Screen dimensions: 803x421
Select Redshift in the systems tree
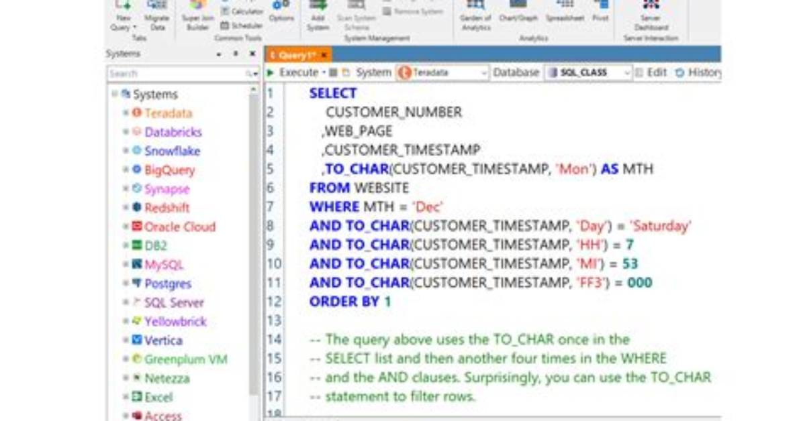click(167, 208)
